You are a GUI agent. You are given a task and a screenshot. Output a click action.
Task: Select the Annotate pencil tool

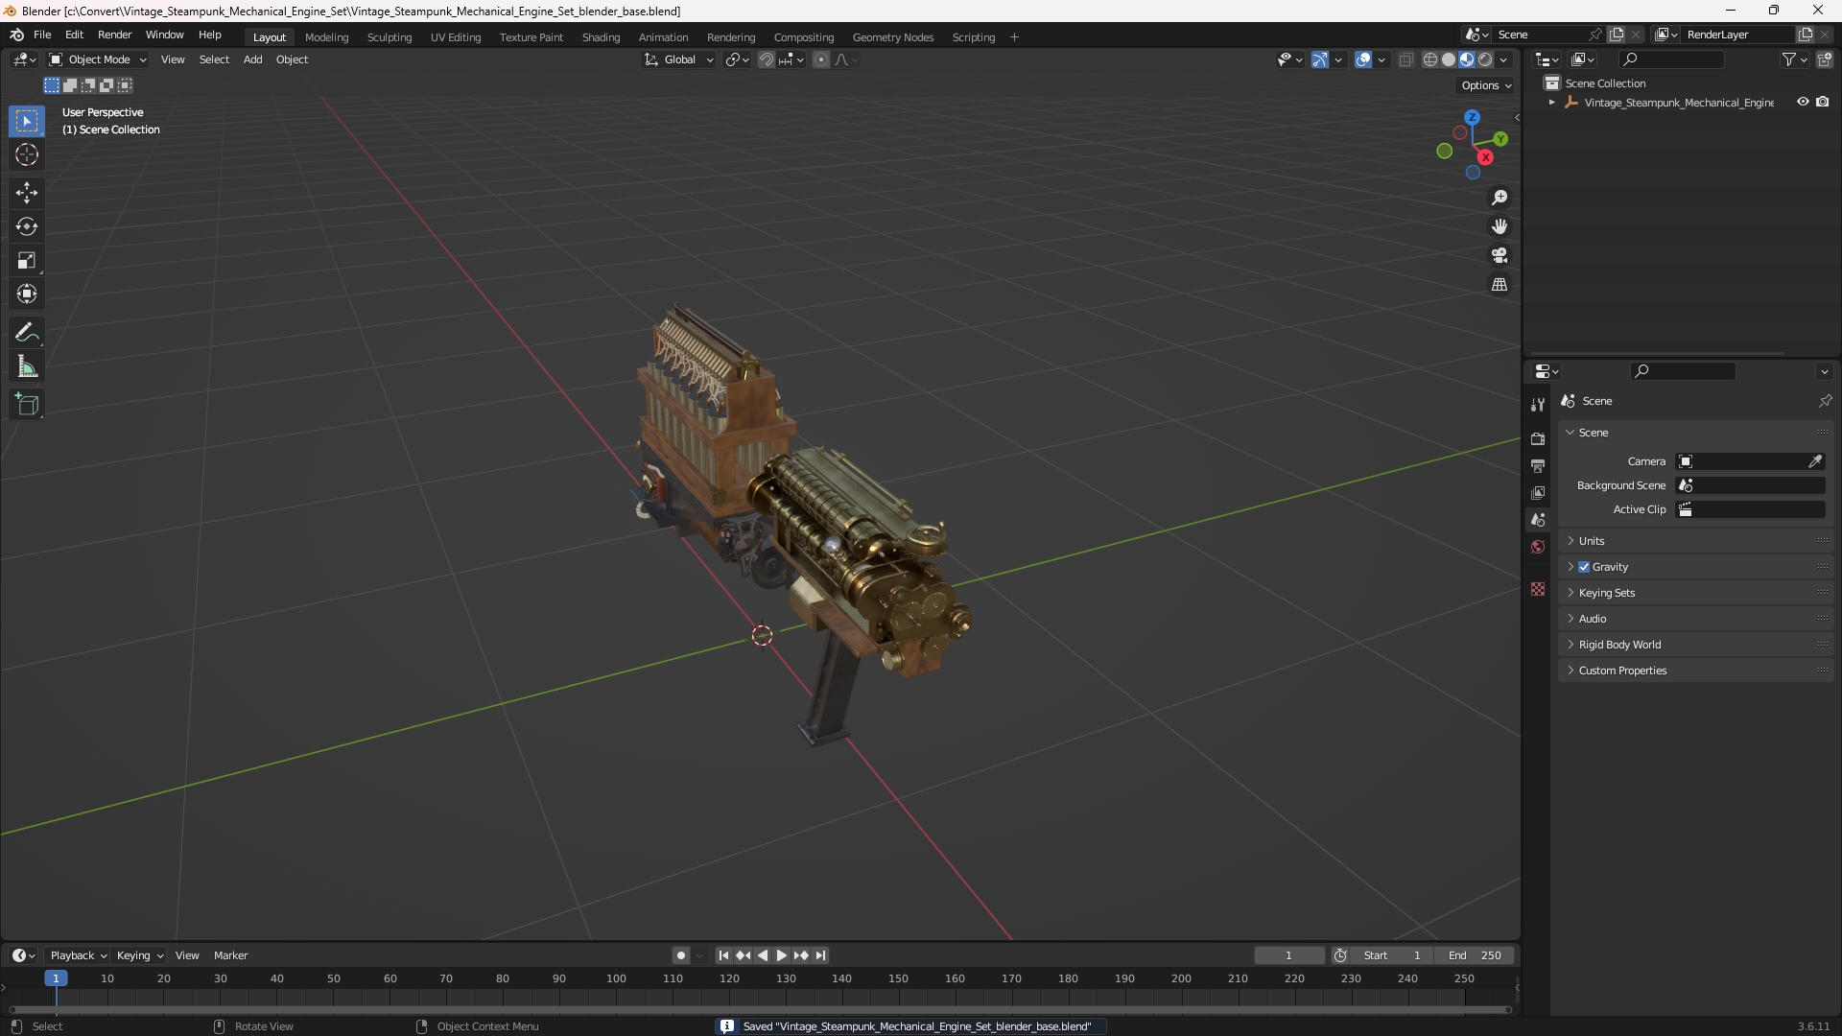27,333
